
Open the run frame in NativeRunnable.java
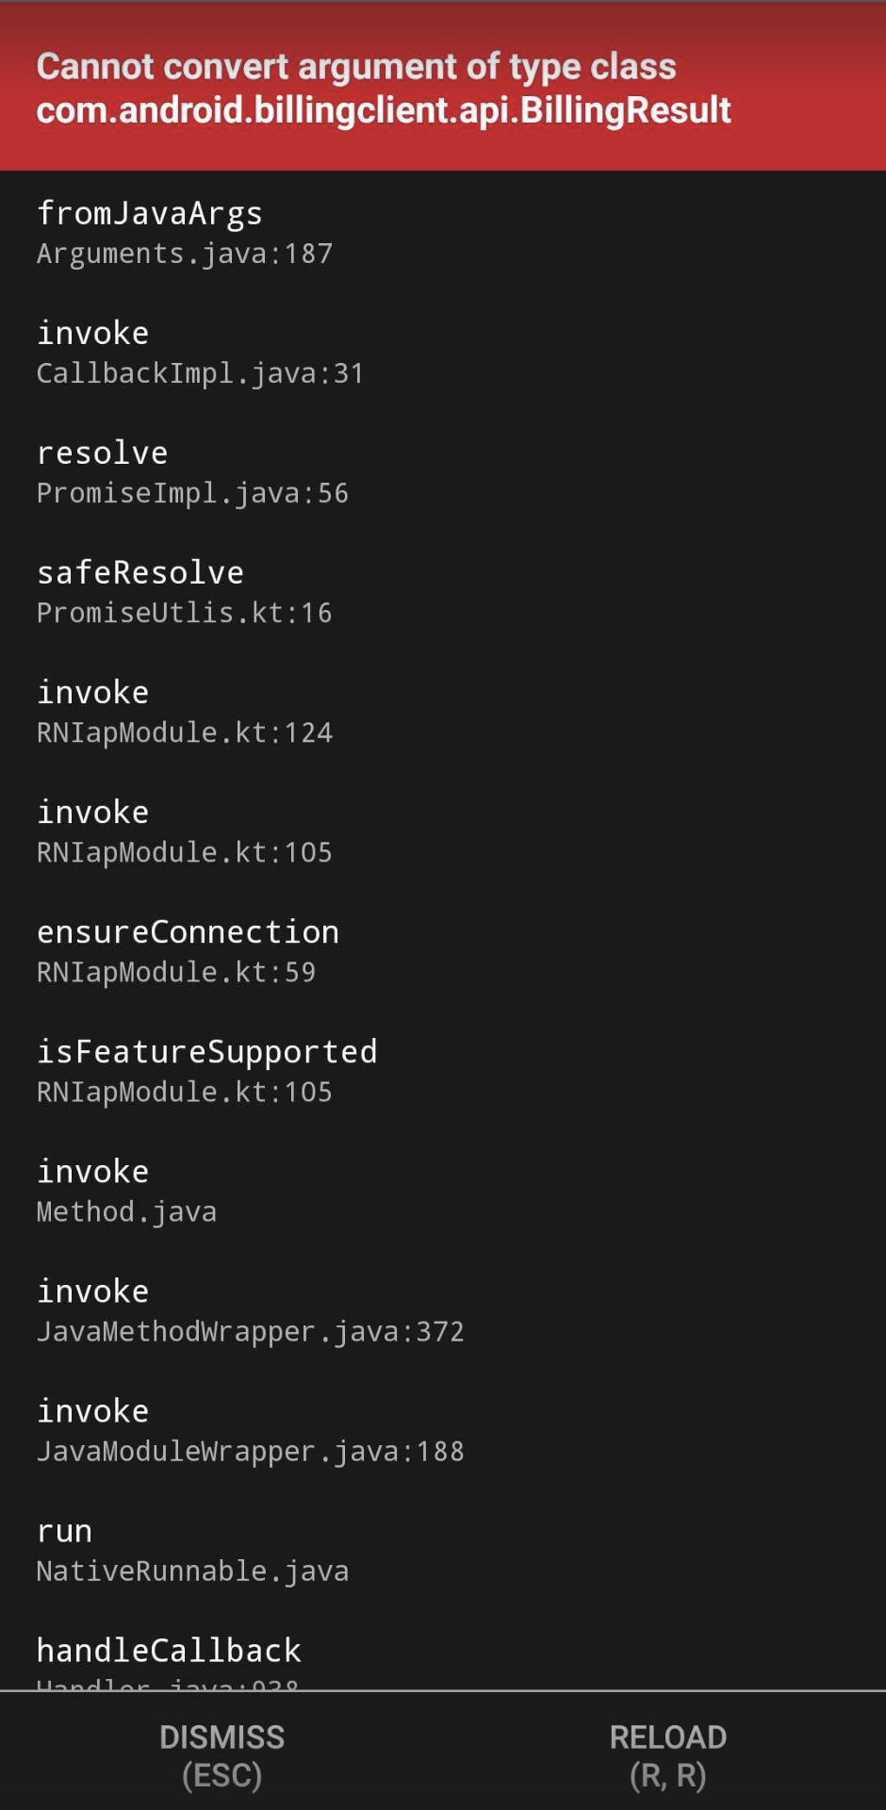(x=63, y=1531)
